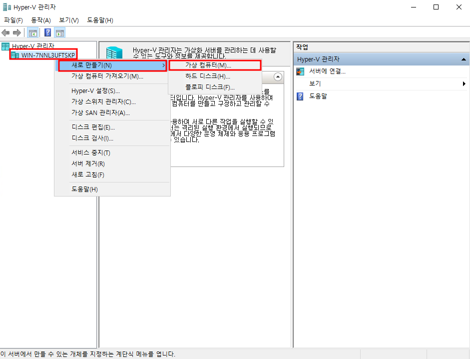Select 가상 컴퓨터 가져오기(M)... menu entry

point(112,76)
